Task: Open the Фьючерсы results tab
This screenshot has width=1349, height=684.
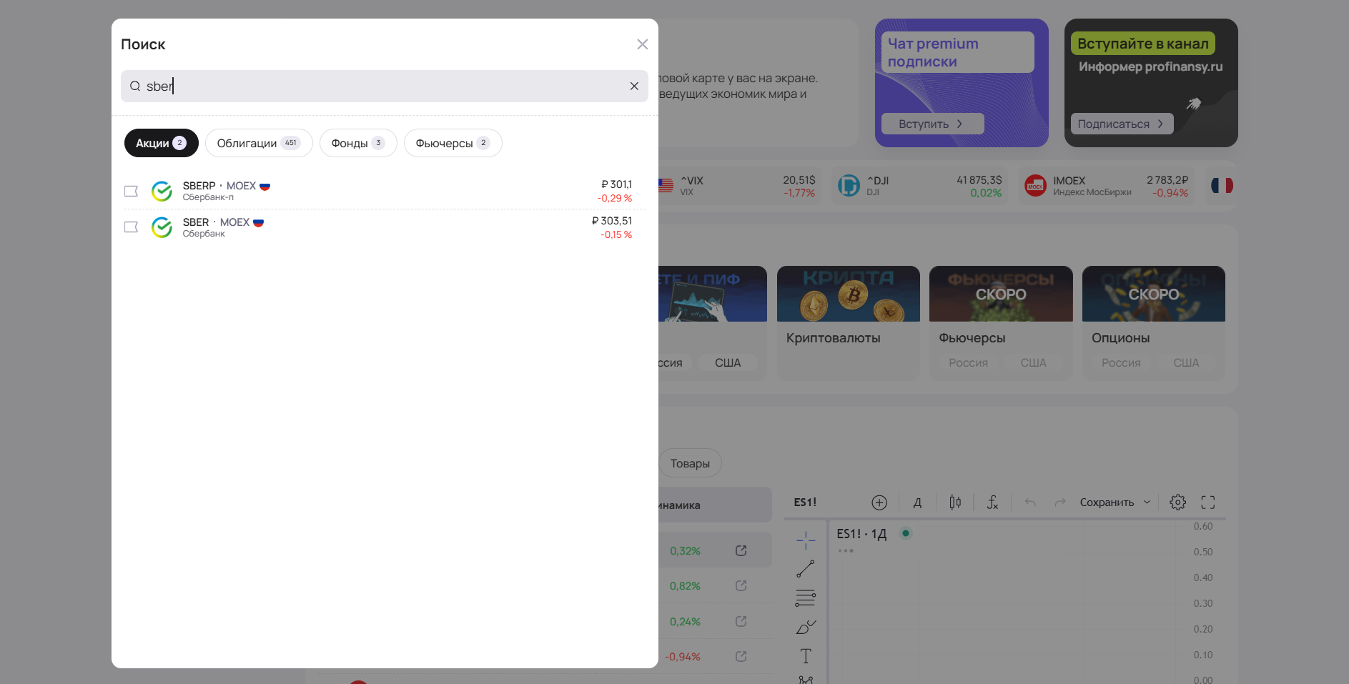Action: pos(453,143)
